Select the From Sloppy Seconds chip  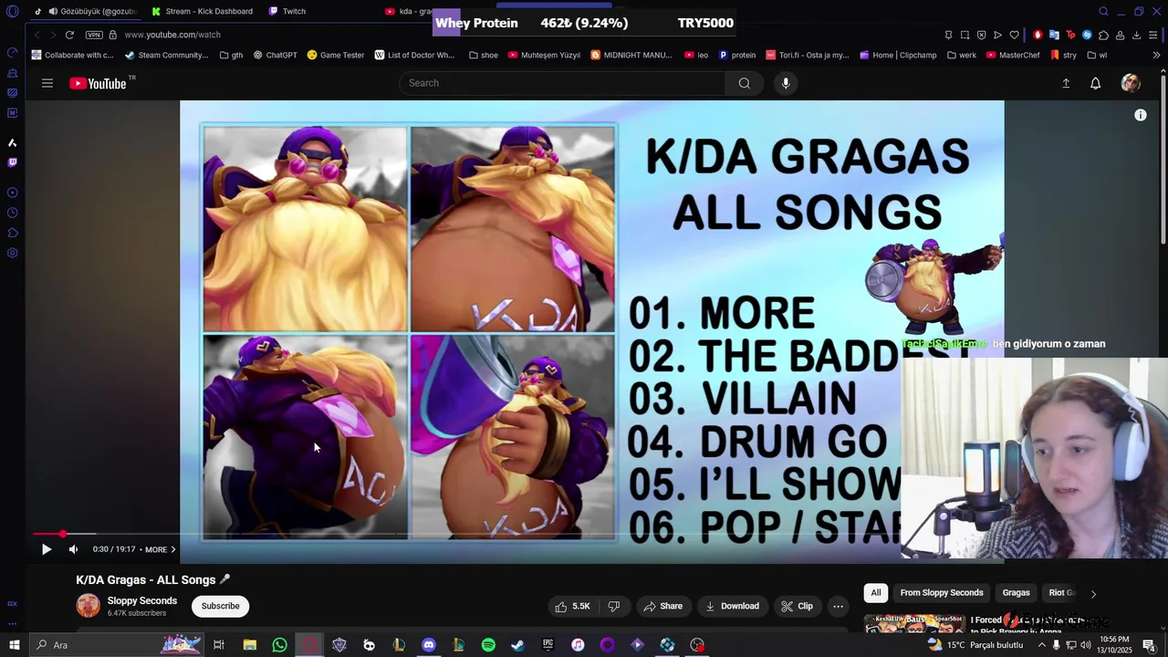coord(942,593)
